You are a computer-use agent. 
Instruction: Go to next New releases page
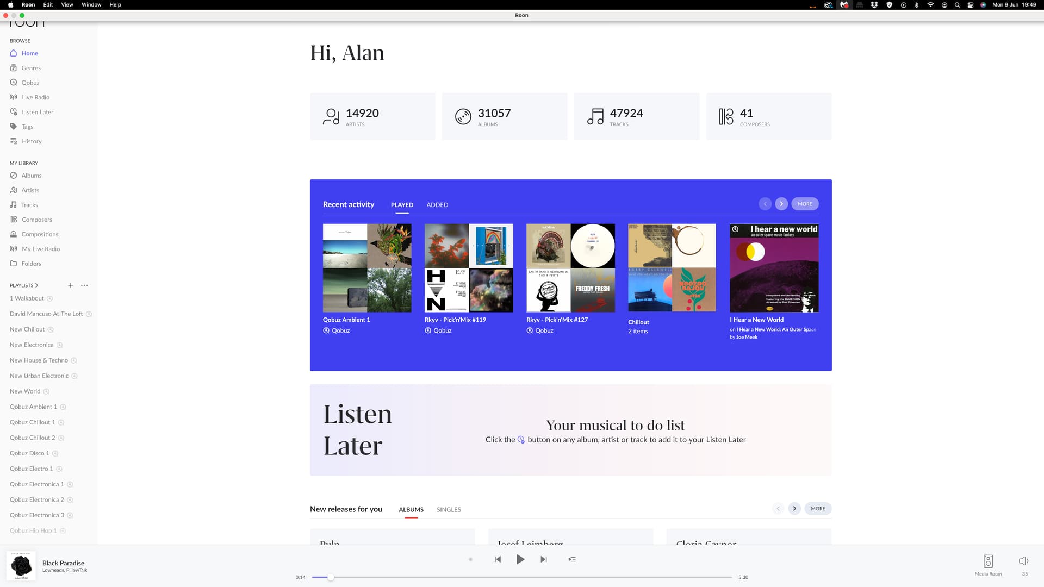click(x=794, y=509)
